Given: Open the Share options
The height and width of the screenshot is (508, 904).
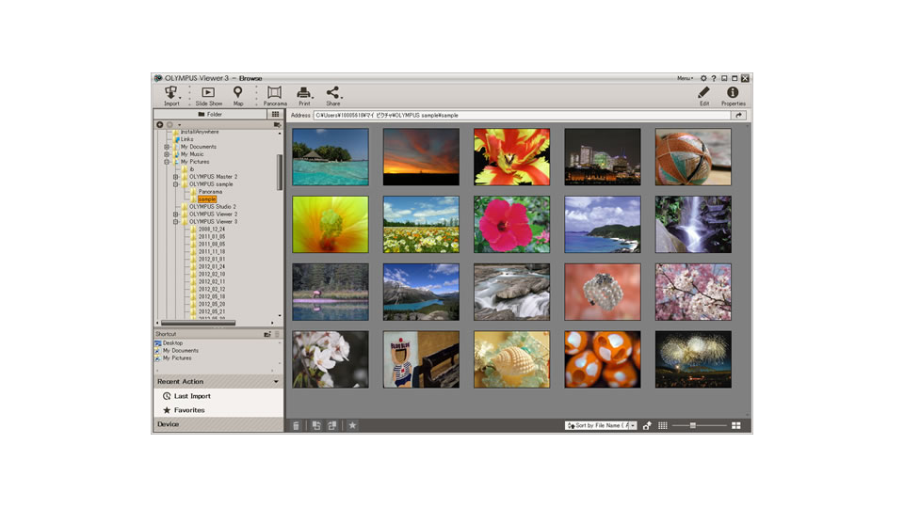Looking at the screenshot, I should click(332, 96).
